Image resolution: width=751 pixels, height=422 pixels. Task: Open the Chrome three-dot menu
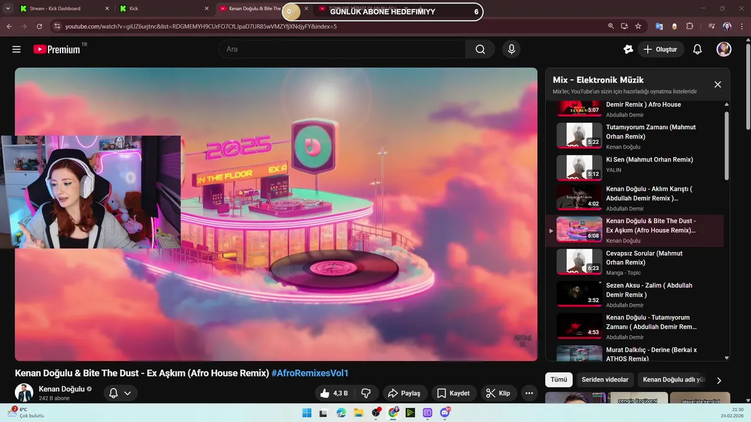pyautogui.click(x=742, y=26)
